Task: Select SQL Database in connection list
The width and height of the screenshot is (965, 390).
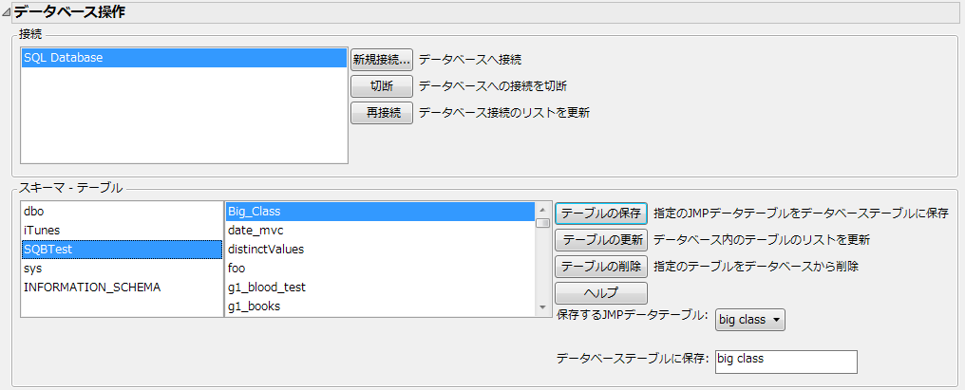Action: point(183,58)
